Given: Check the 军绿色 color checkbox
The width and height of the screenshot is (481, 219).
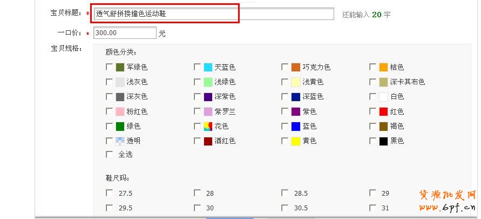Looking at the screenshot, I should click(110, 68).
